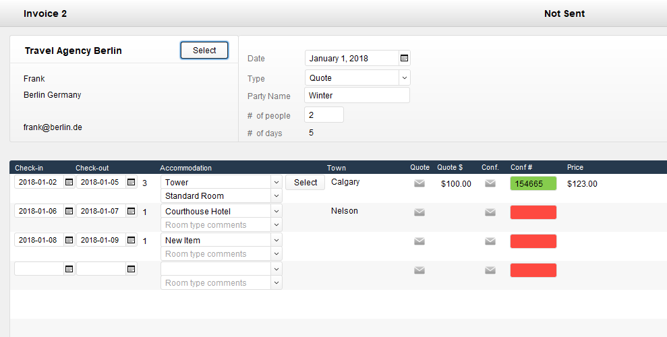Focus the number of people field
The height and width of the screenshot is (337, 667).
pyautogui.click(x=324, y=115)
